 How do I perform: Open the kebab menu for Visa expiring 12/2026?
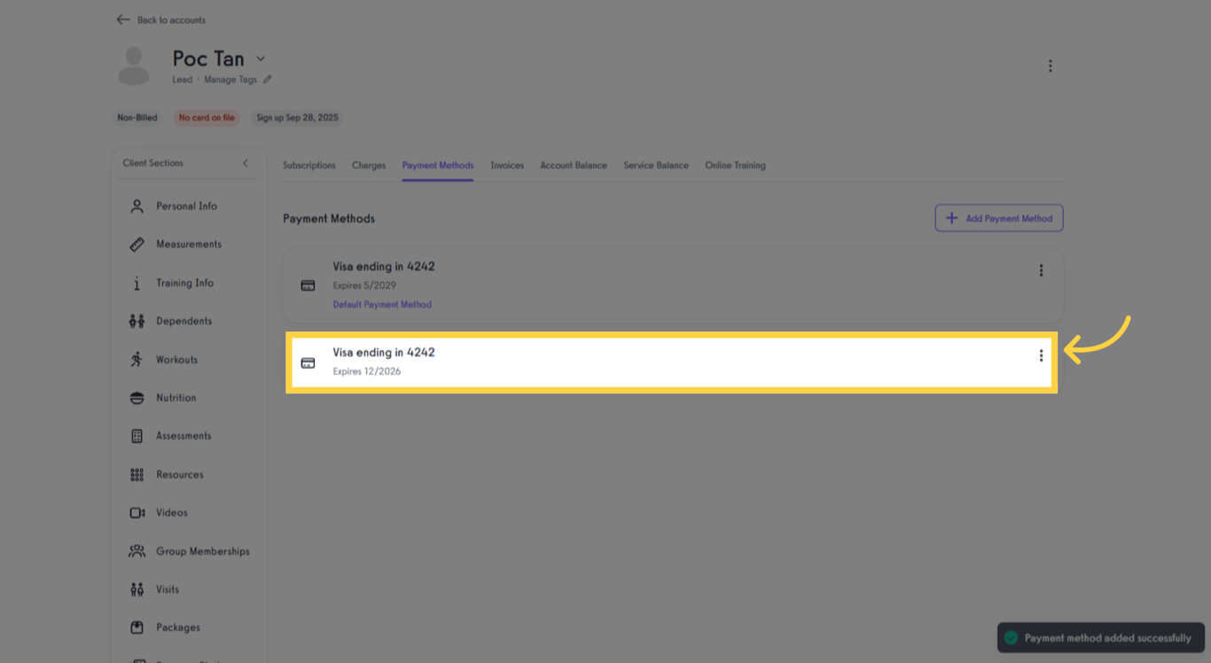[x=1041, y=355]
